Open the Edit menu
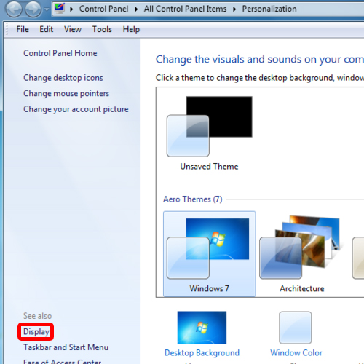This screenshot has width=364, height=364. 47,29
